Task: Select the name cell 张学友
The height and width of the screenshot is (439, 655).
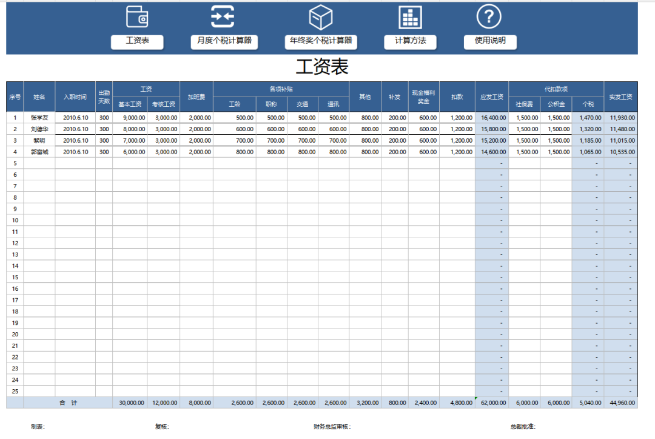Action: tap(39, 118)
